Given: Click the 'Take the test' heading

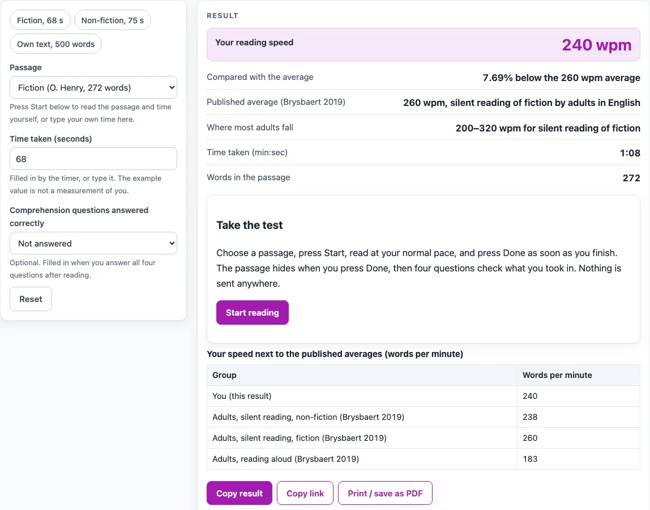Looking at the screenshot, I should click(250, 225).
